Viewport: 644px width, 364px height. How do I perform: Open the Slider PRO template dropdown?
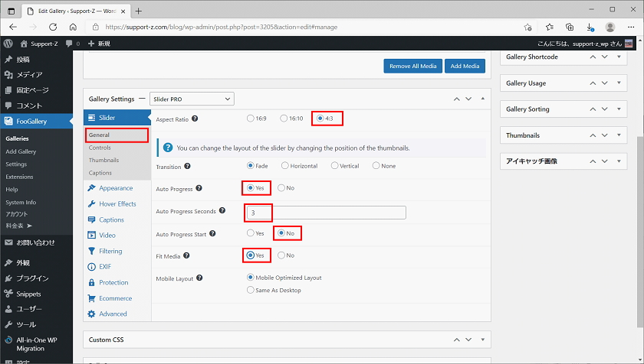coord(192,99)
